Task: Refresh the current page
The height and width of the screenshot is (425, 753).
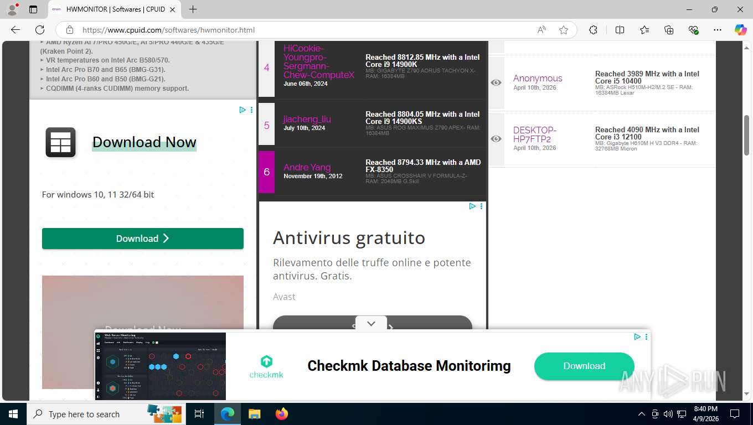Action: pos(40,30)
